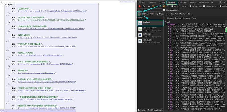Screen dimensions: 227x112
Task: Select the All request type filter
Action: [x=139, y=14]
